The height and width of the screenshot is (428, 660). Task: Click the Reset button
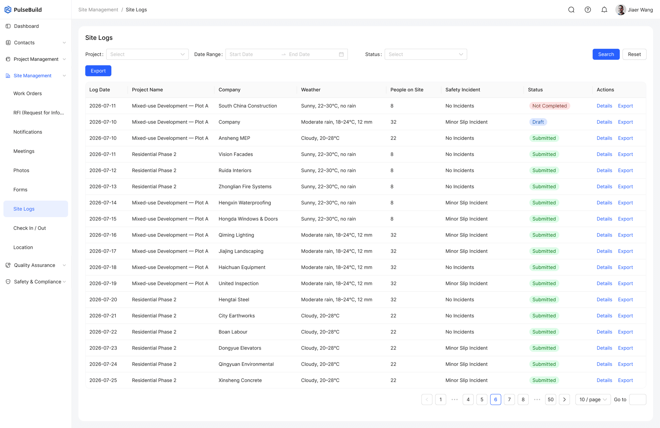[x=635, y=54]
